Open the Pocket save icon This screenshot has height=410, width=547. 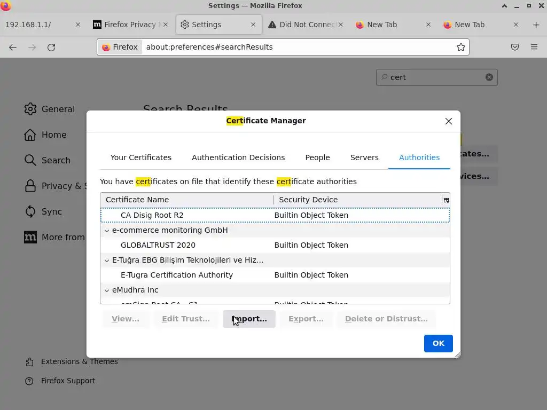(515, 47)
